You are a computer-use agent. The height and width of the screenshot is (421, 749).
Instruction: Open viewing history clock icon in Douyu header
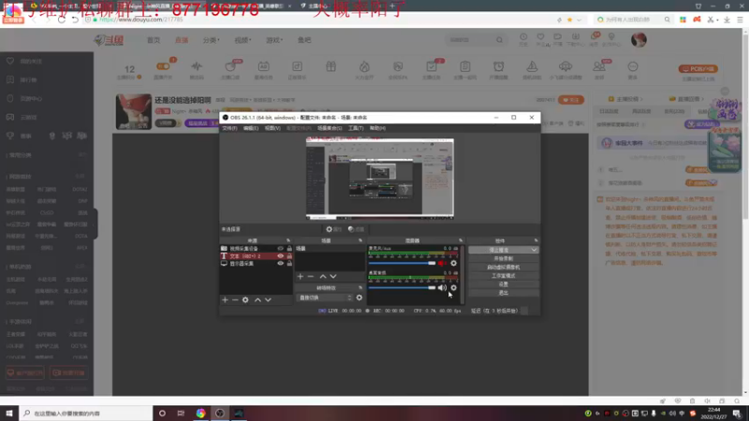[523, 36]
